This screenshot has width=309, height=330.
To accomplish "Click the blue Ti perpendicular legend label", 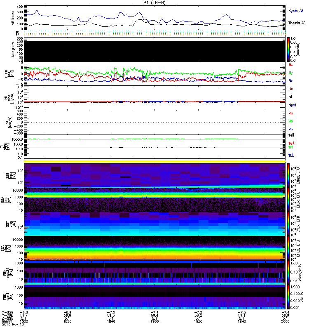I will coord(291,156).
